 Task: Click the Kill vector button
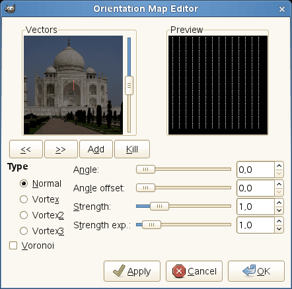pos(132,149)
